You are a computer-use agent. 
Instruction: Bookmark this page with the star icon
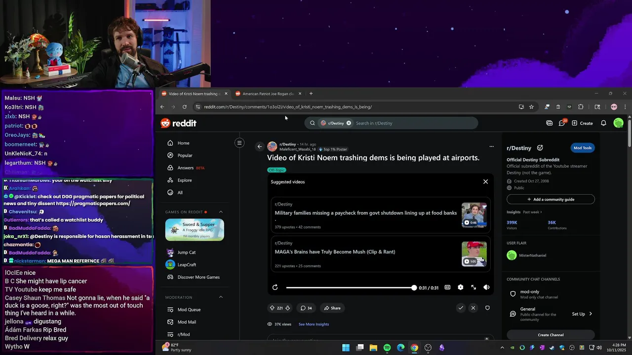[x=531, y=107]
